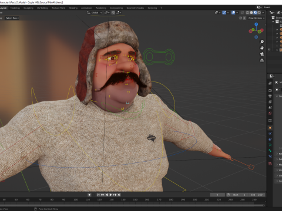Open the View Layer properties tab
Image resolution: width=282 pixels, height=211 pixels.
(270, 102)
